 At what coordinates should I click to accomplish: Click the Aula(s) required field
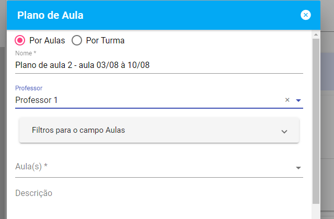tap(159, 167)
